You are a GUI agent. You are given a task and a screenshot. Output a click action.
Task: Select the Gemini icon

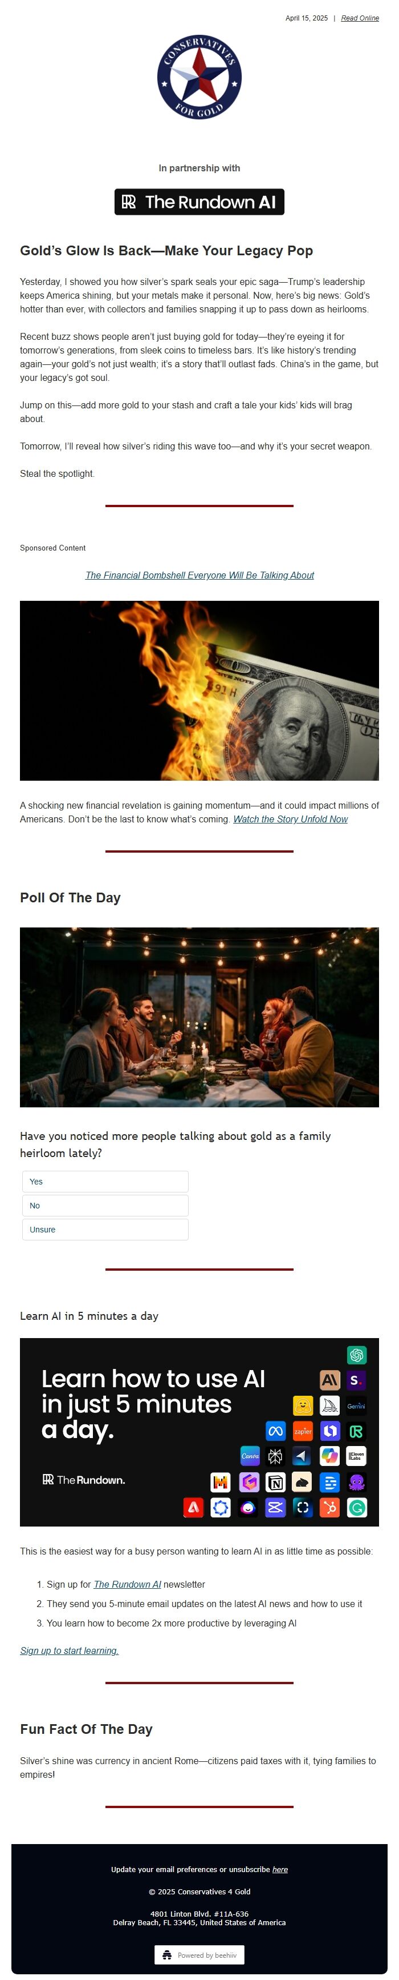click(356, 1406)
